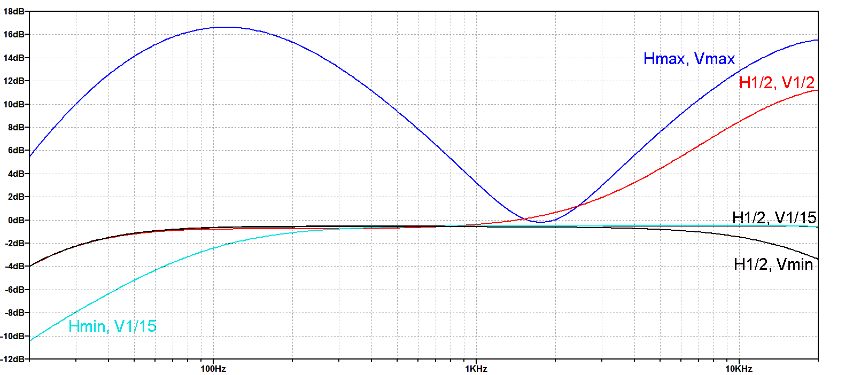
Task: Click the 10KHz frequency axis label
Action: (739, 369)
